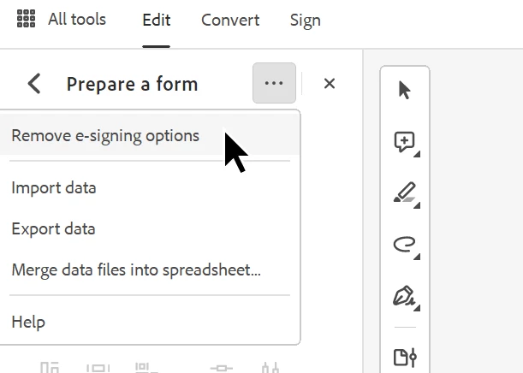Select the Draw freehand loop tool
This screenshot has height=373, width=523.
click(x=404, y=245)
